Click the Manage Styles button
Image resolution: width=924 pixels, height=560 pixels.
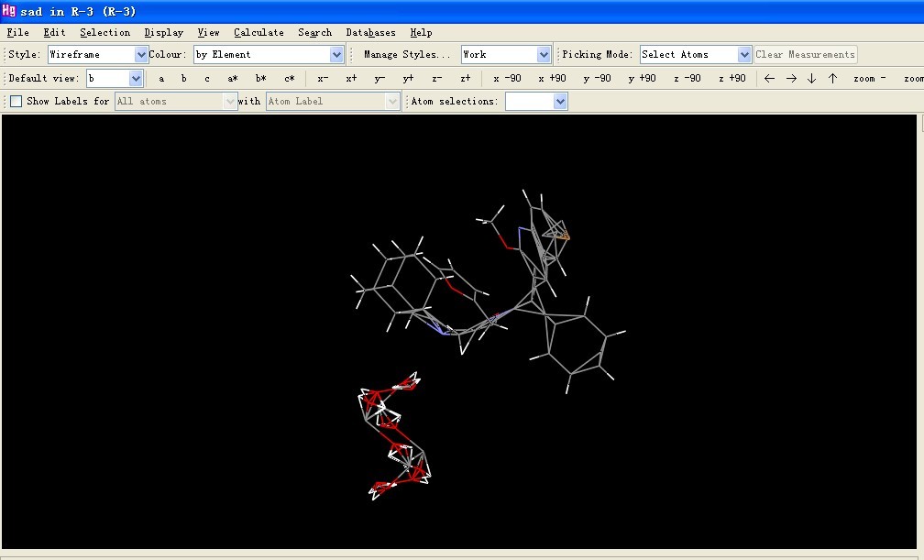point(407,55)
